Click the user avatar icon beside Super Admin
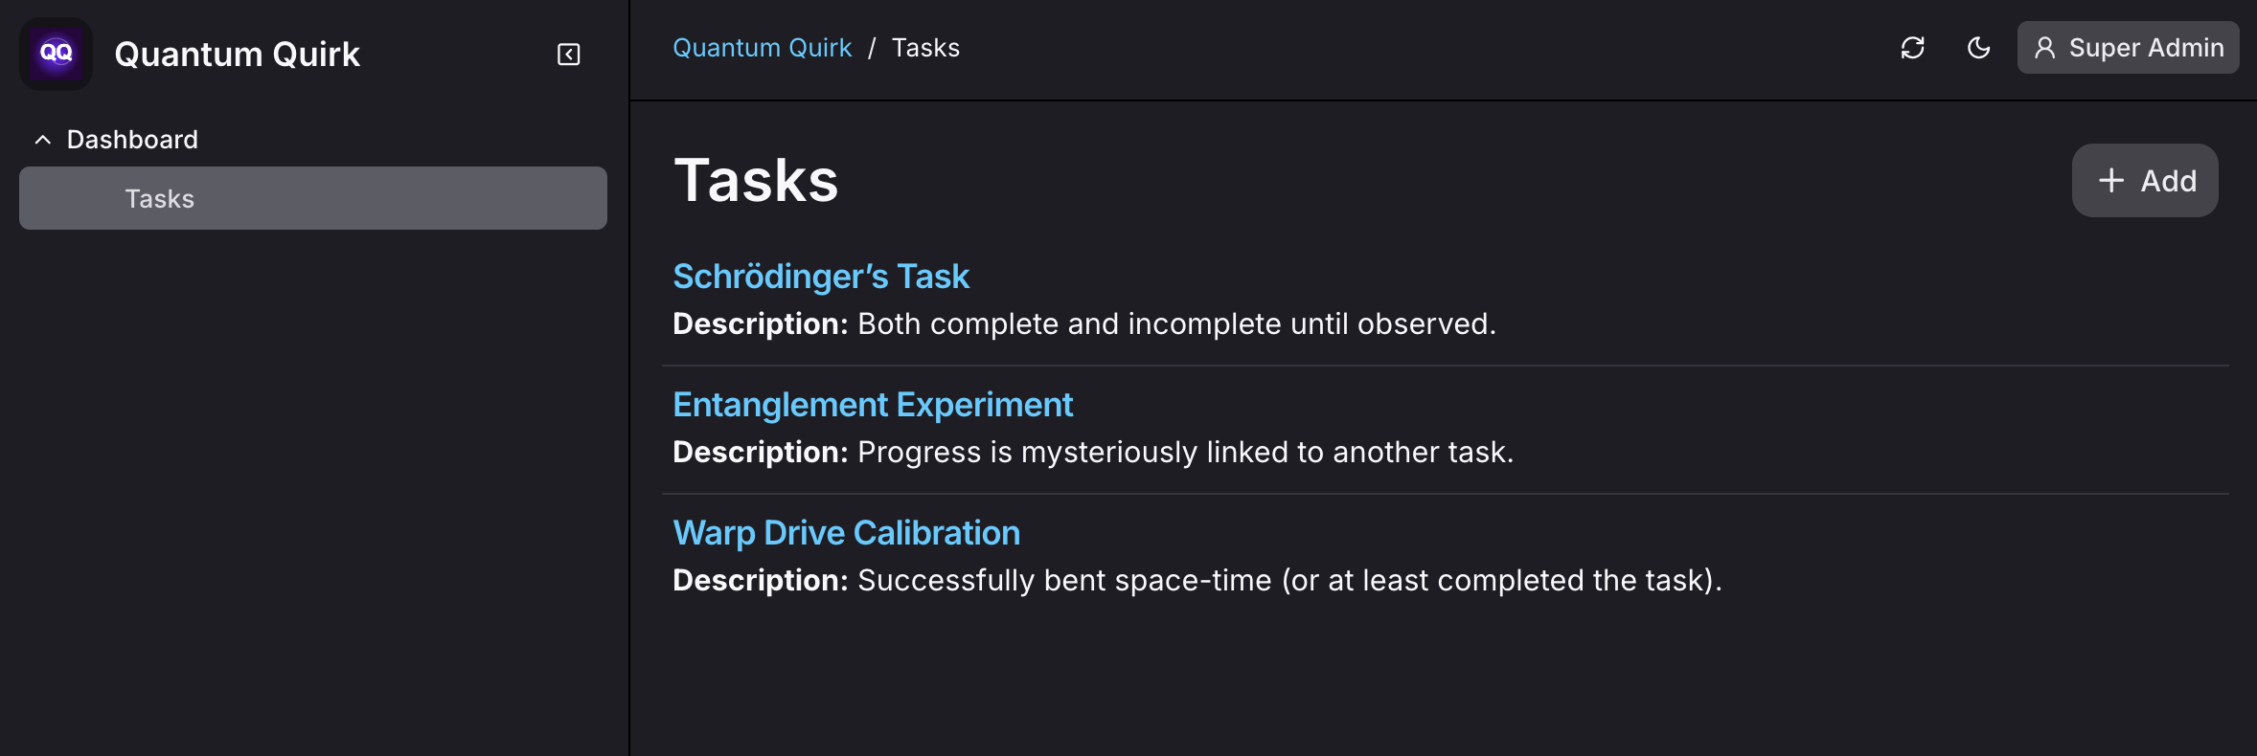This screenshot has height=756, width=2257. coord(2045,48)
